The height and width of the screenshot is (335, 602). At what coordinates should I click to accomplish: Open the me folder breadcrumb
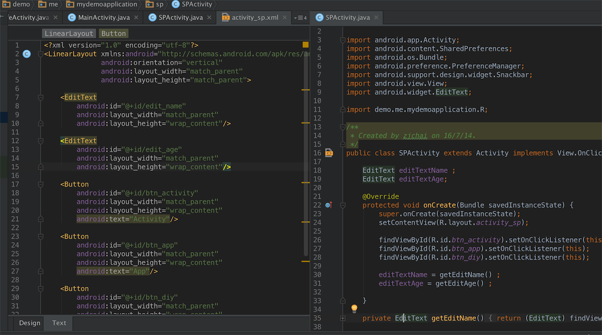coord(48,4)
